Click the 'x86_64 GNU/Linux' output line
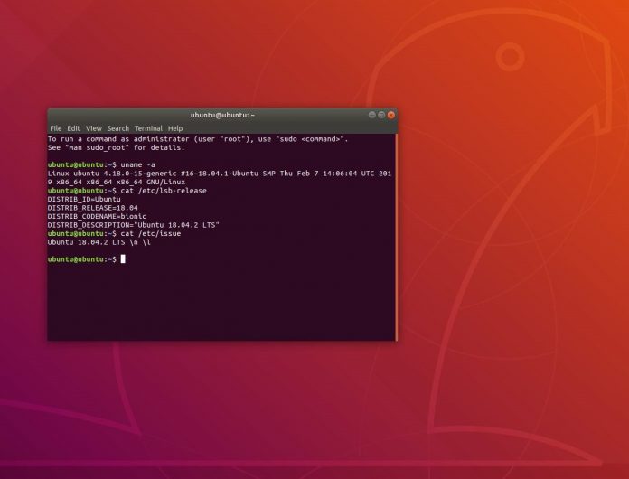This screenshot has height=479, width=629. click(117, 183)
